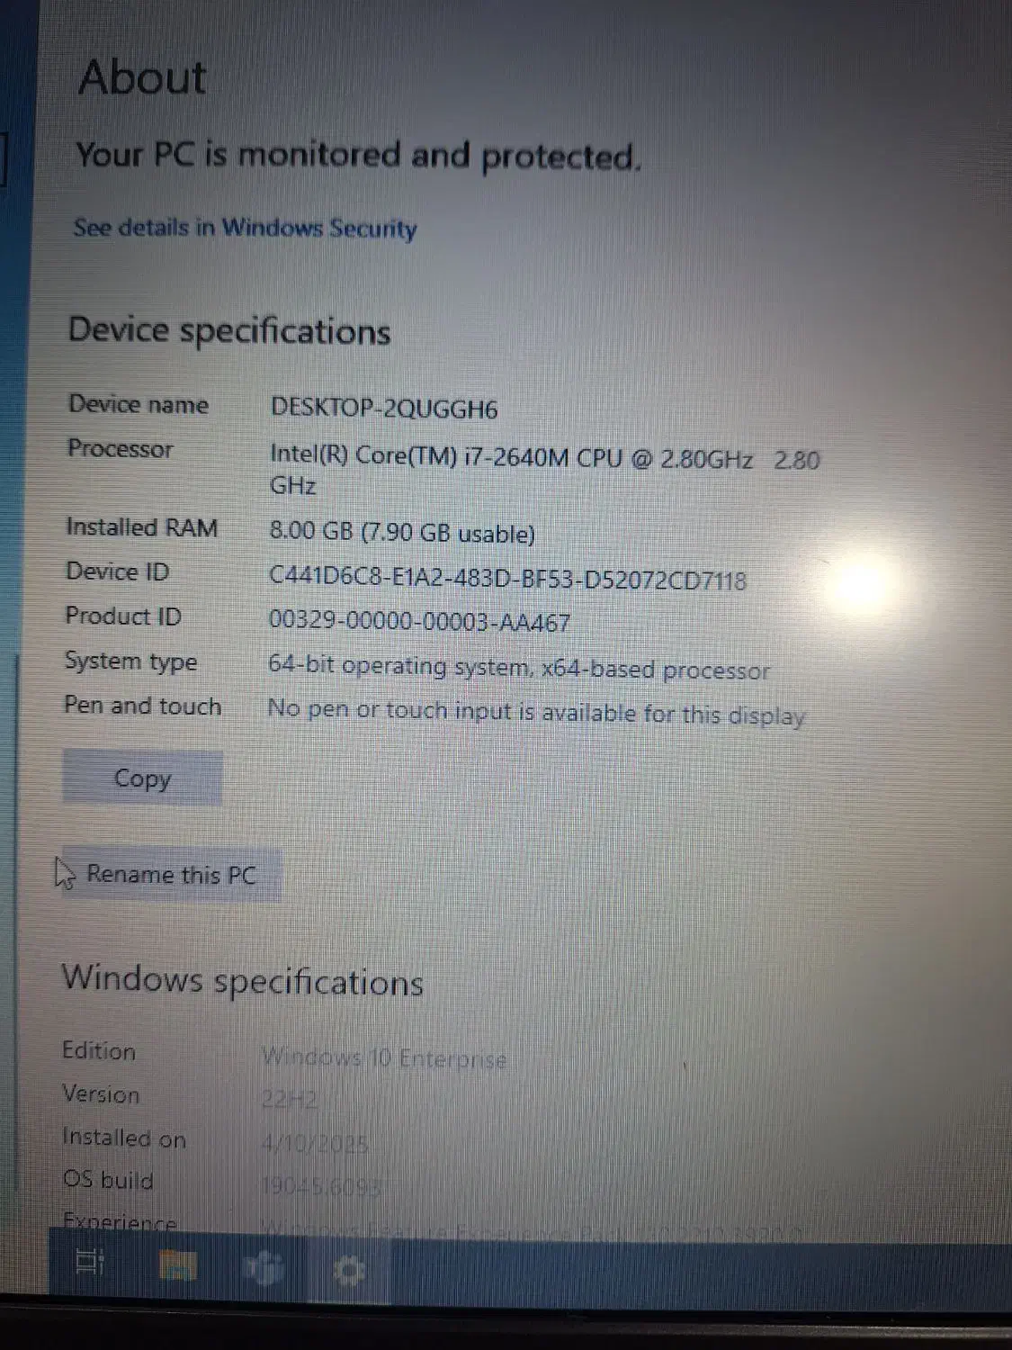
Task: Select the device name DESKTOP-2QUGGH6 text
Action: 384,409
